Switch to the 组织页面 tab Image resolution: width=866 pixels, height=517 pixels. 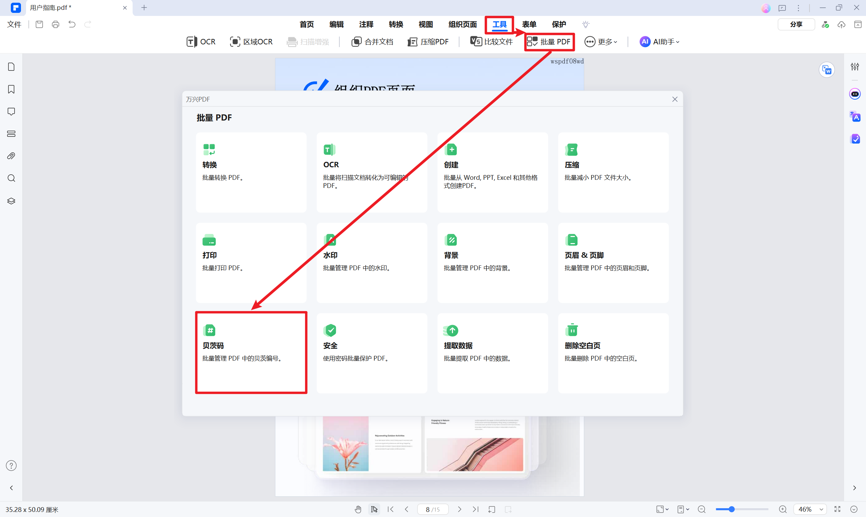point(462,24)
